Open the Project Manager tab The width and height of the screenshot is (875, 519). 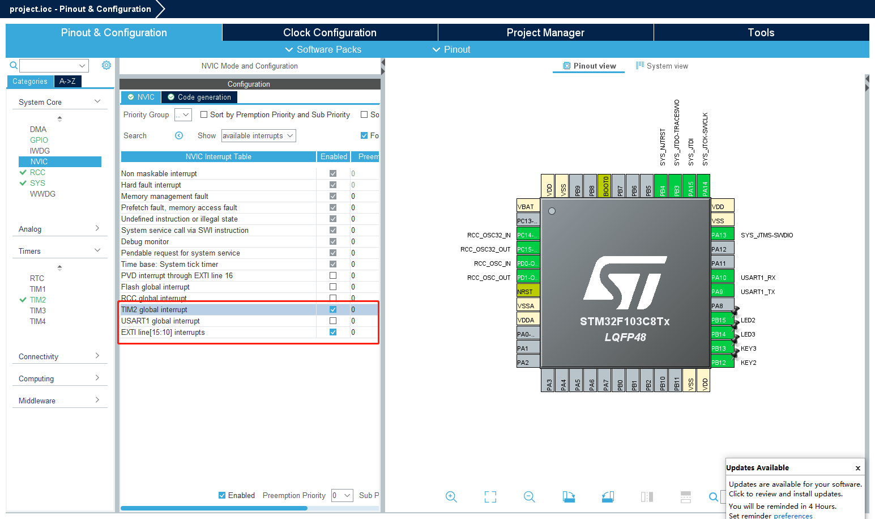(x=545, y=32)
